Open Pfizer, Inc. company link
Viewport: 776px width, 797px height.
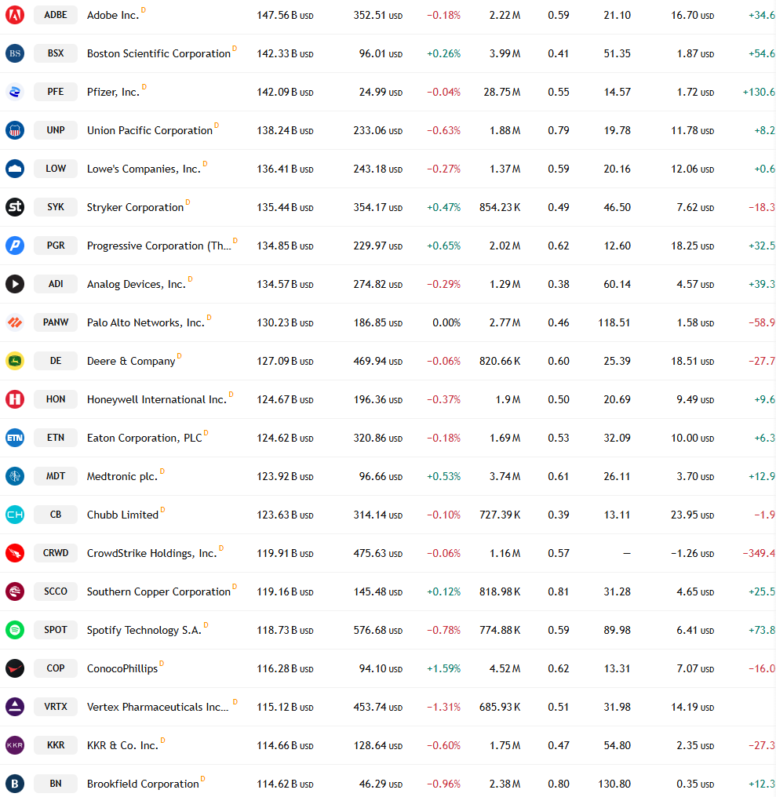pos(113,92)
